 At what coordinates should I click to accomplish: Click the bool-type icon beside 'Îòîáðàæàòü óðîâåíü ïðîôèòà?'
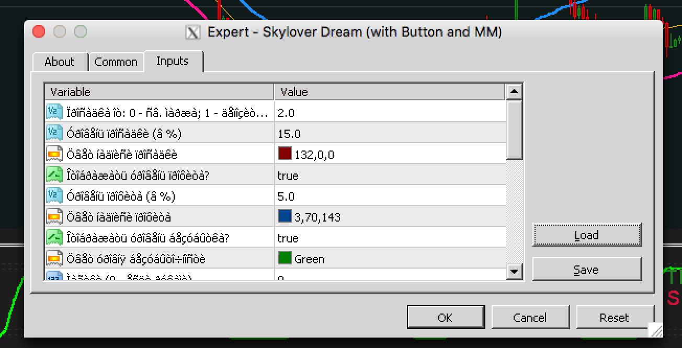tap(54, 175)
